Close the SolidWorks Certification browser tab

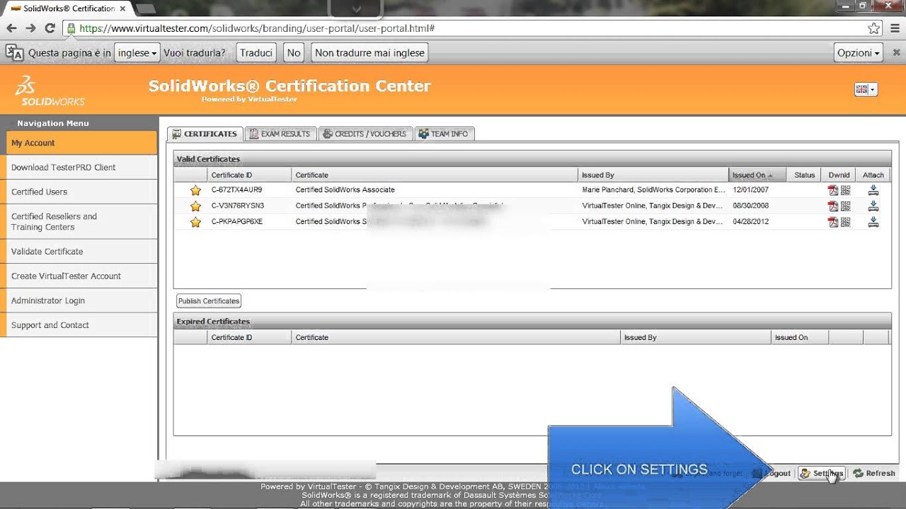(122, 8)
